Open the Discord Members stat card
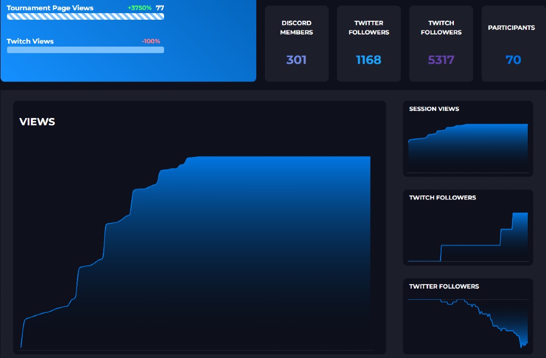This screenshot has height=358, width=546. tap(296, 44)
